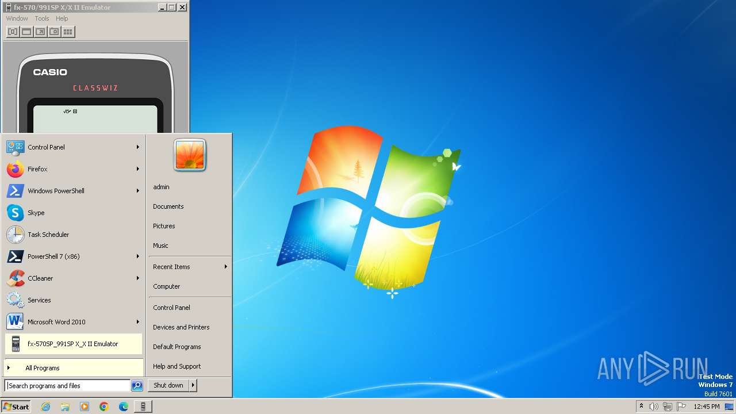The height and width of the screenshot is (414, 736).
Task: Expand Firefox jump list arrow
Action: pos(138,169)
